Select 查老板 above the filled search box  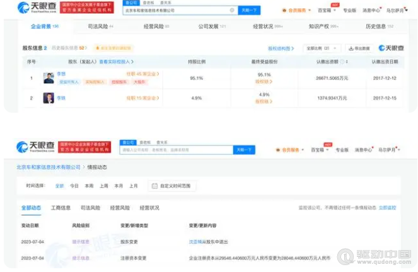(x=149, y=3)
